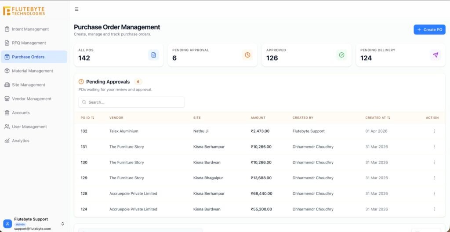Click site Kisna Bhagalpur
This screenshot has height=232, width=450.
208,178
